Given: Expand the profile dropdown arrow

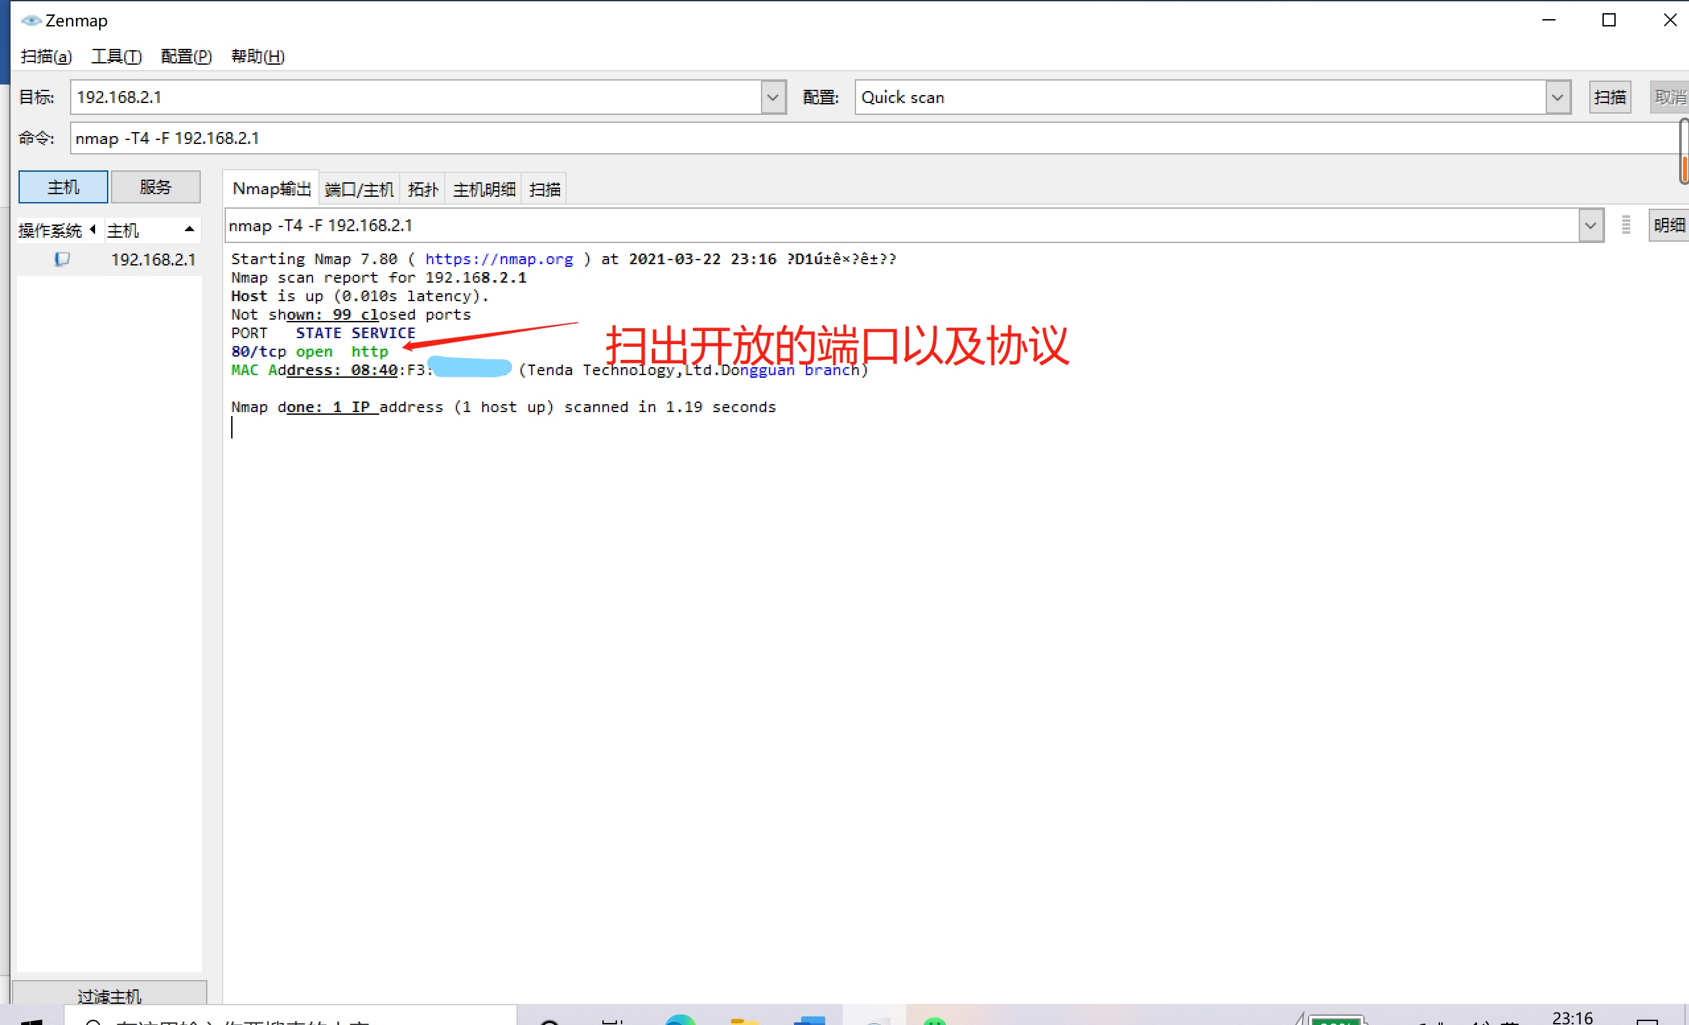Looking at the screenshot, I should (1558, 97).
